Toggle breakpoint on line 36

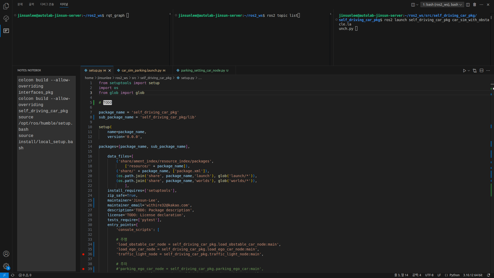(x=83, y=254)
